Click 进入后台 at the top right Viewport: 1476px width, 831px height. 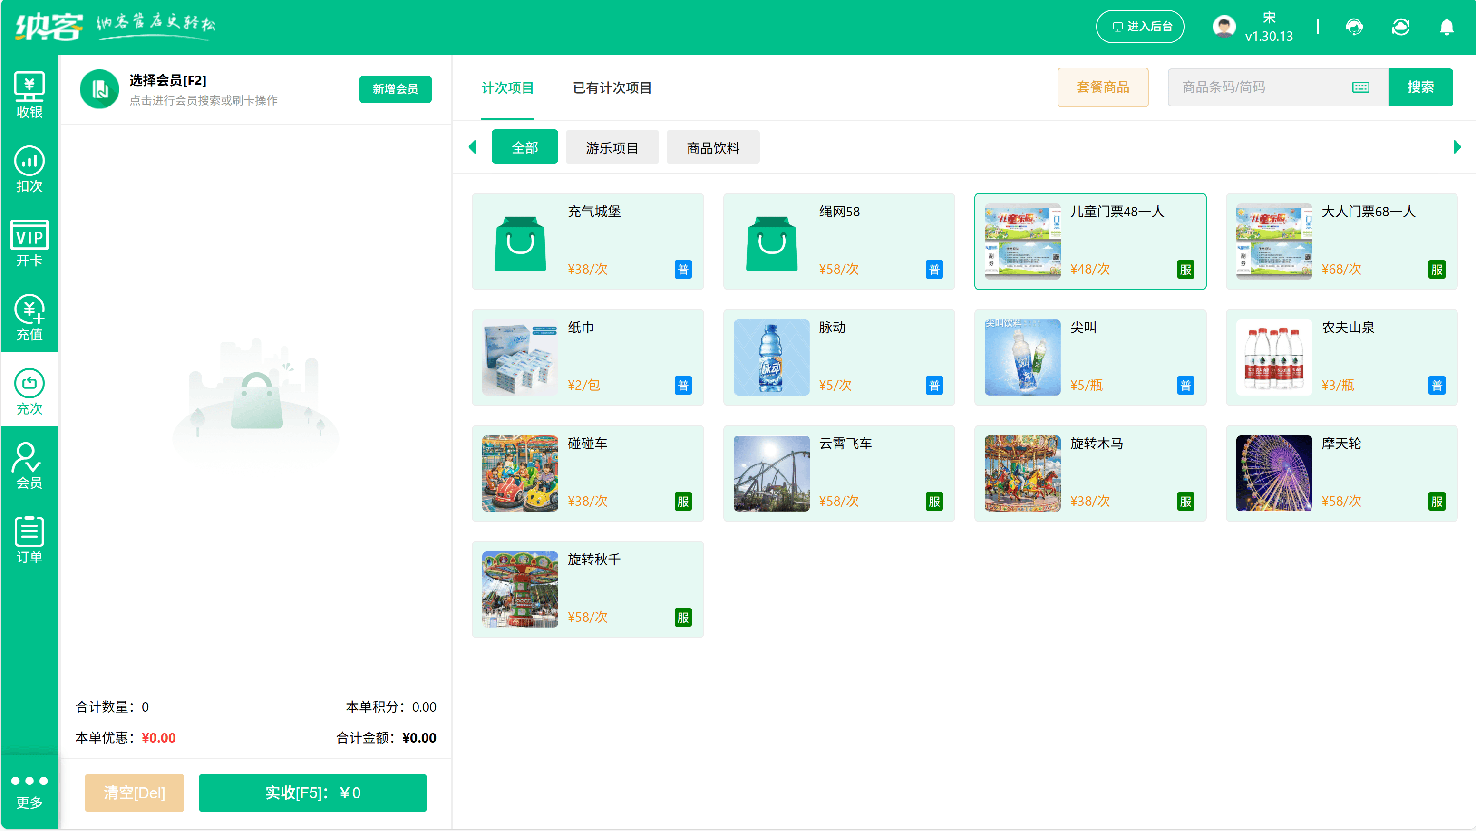[x=1140, y=26]
